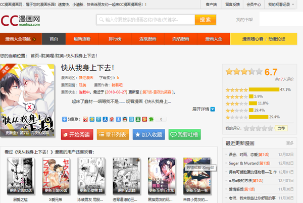Open 黑猫男友的玩... cover thumbnail

click(x=162, y=176)
